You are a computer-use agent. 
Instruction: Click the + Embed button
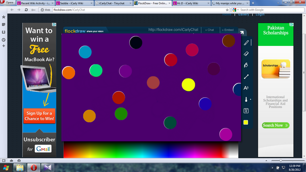[228, 30]
